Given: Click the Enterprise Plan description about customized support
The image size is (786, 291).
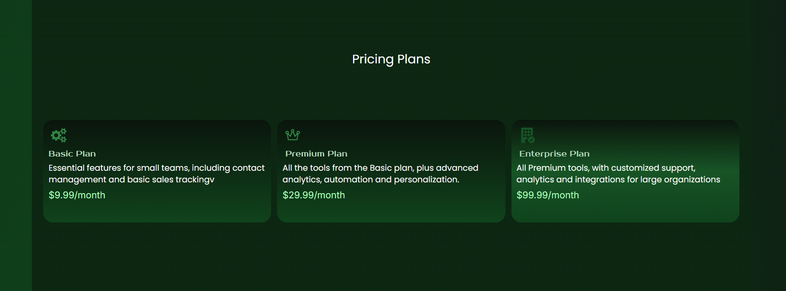Looking at the screenshot, I should (618, 174).
